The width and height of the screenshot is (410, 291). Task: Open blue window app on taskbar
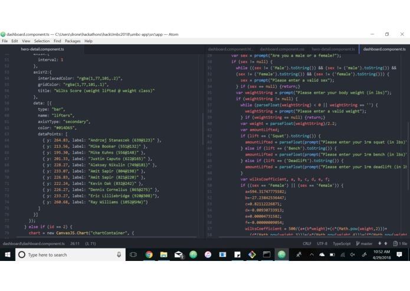tap(223, 254)
